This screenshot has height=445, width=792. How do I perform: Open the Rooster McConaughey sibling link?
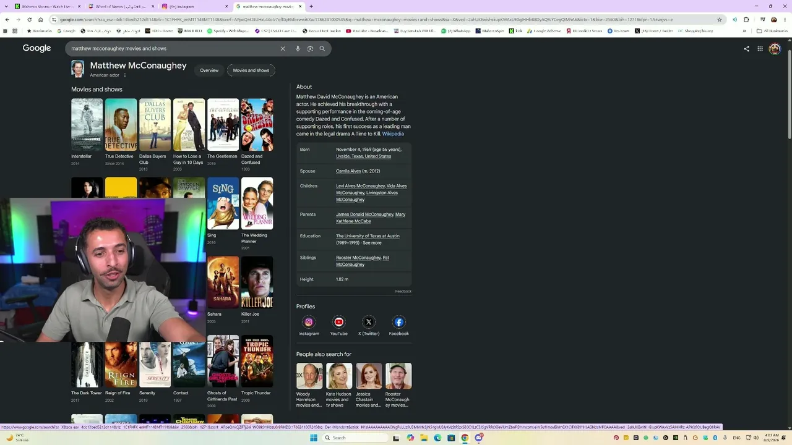358,258
